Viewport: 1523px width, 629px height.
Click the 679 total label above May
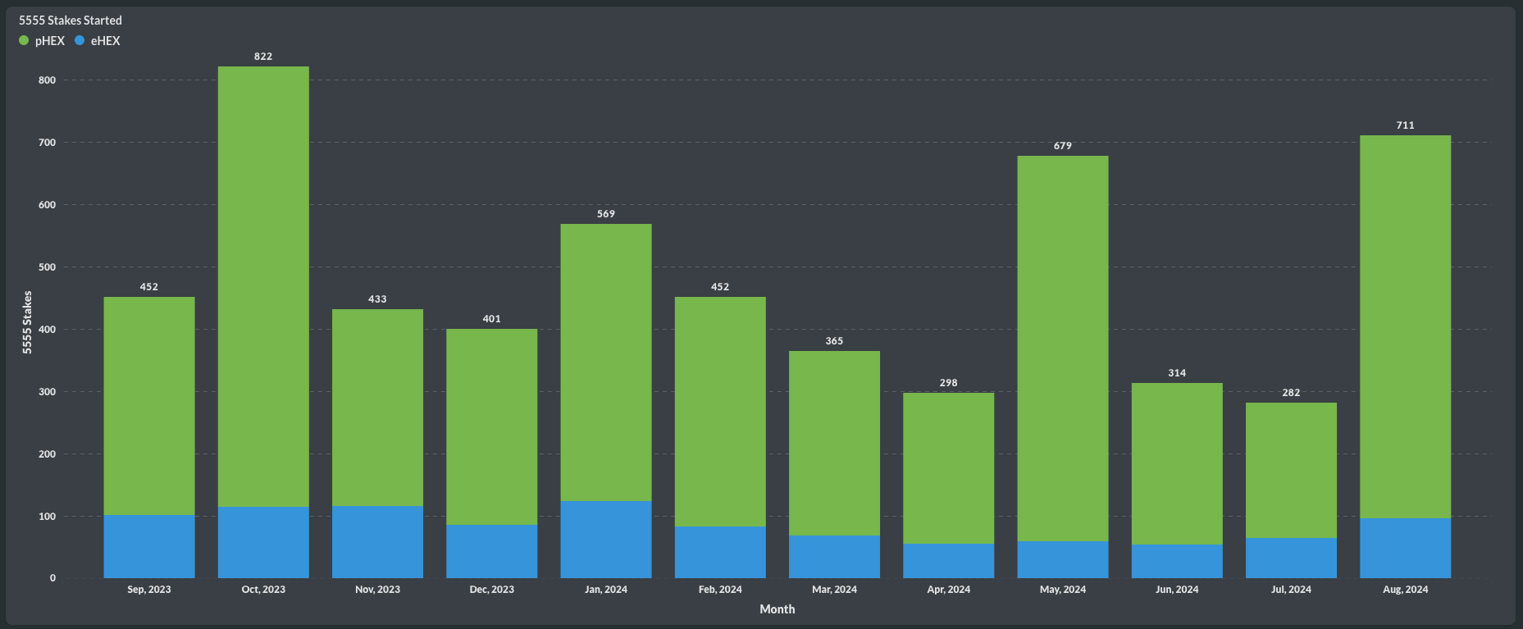pos(1063,146)
